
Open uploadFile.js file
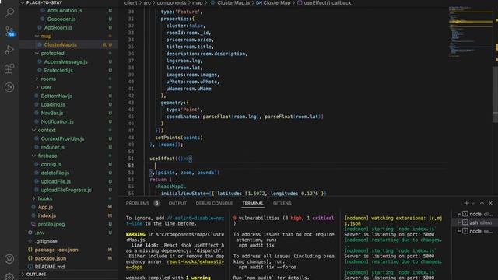[x=56, y=181]
